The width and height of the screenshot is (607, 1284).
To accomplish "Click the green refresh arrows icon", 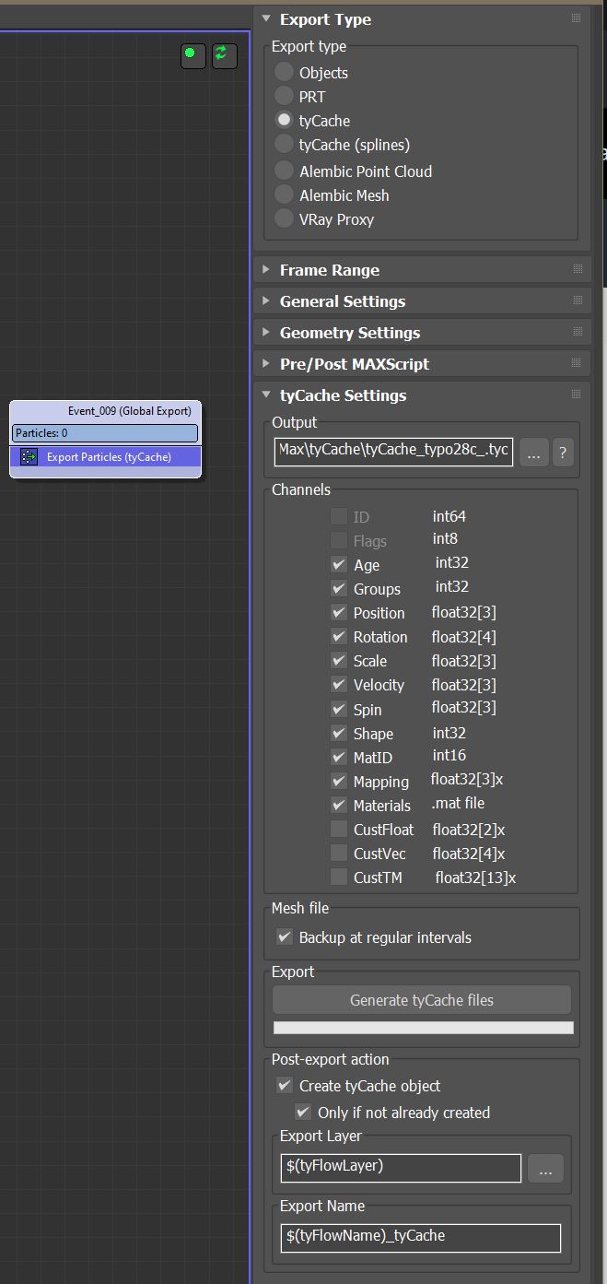I will pyautogui.click(x=223, y=54).
